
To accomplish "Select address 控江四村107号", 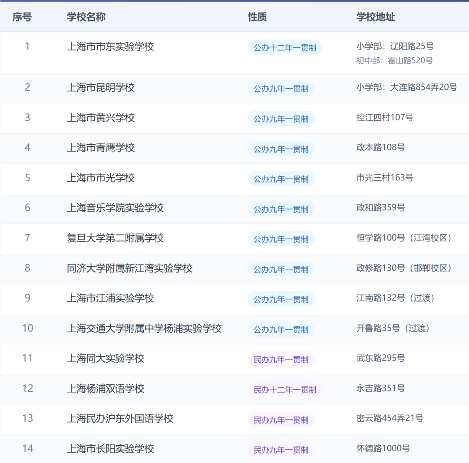I will point(385,117).
